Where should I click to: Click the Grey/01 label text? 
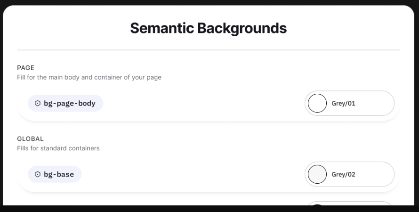pos(343,104)
